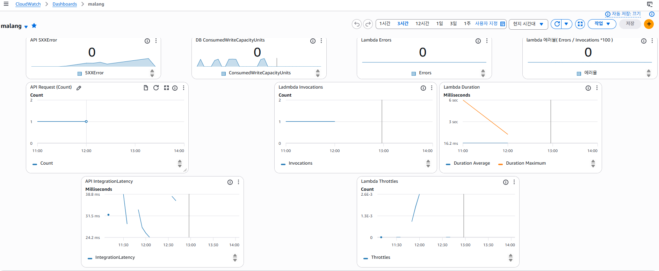Open the Lambda Errors widget menu
Image resolution: width=659 pixels, height=271 pixels.
coord(487,41)
